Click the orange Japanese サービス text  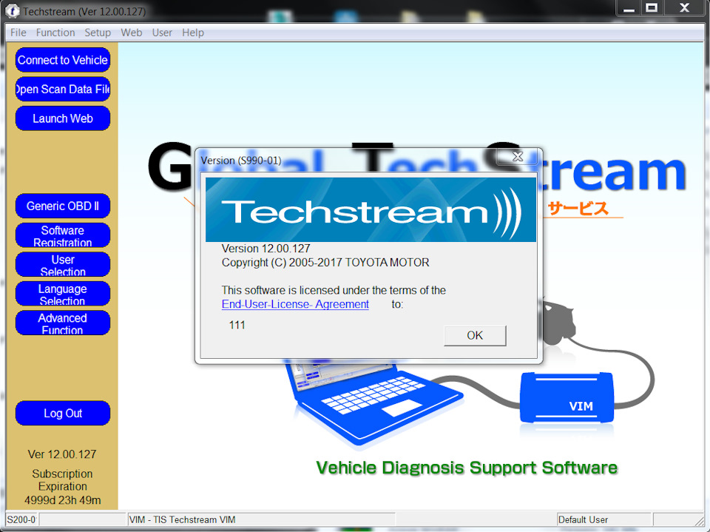coord(578,209)
